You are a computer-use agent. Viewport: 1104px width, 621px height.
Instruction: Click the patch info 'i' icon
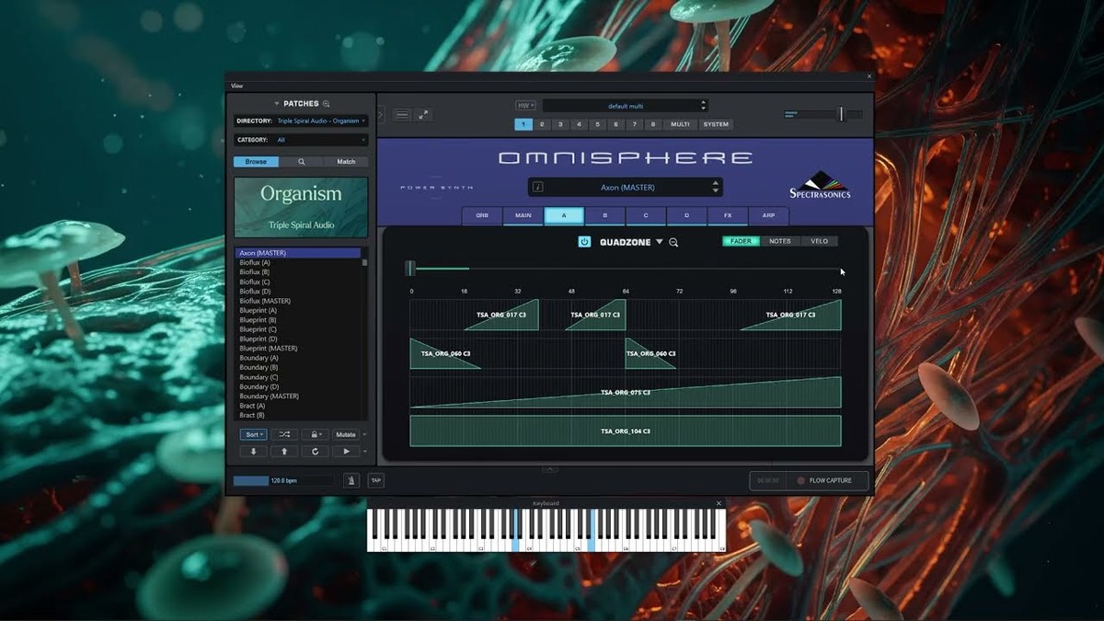538,187
